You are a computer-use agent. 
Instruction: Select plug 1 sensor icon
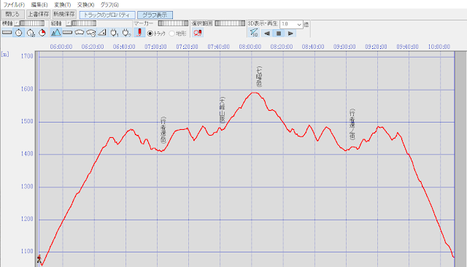coord(114,32)
